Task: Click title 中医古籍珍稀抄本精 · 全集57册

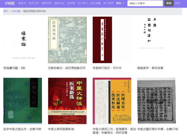Action: 157,129
